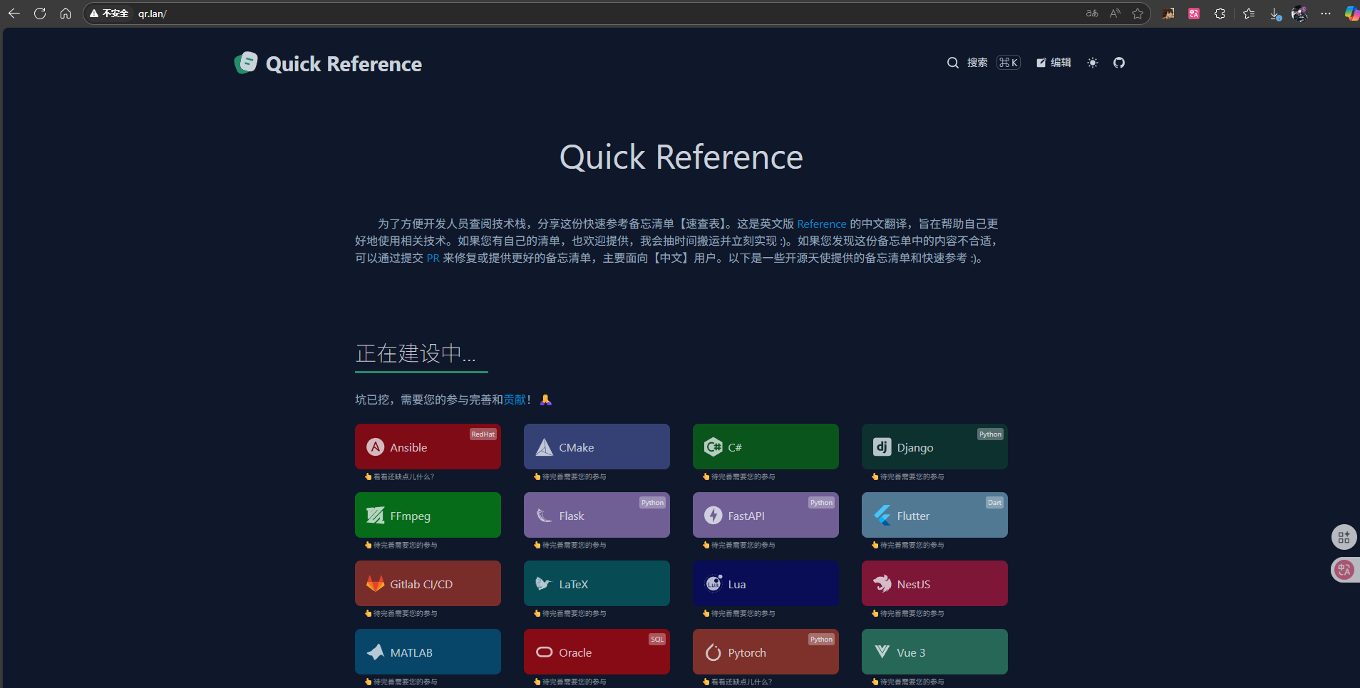Click 待完善需要您的参与 under the CMake card
This screenshot has height=688, width=1360.
[x=574, y=477]
